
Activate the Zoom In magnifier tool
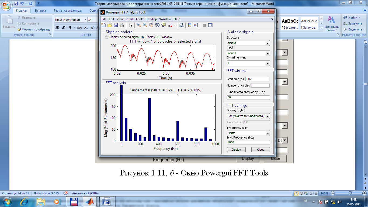(x=139, y=25)
